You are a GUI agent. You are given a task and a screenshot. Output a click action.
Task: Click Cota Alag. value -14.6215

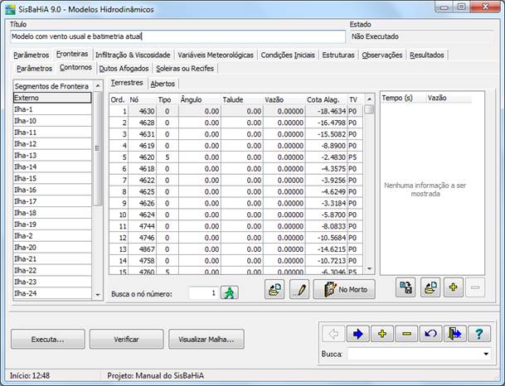click(326, 249)
